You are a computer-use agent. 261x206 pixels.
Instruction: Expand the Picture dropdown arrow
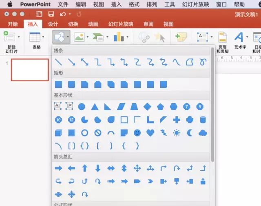tap(88, 37)
